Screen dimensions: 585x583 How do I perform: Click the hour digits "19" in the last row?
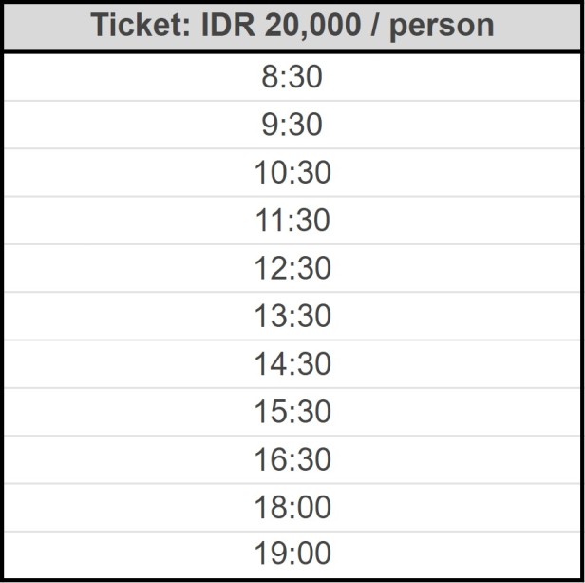tap(269, 554)
